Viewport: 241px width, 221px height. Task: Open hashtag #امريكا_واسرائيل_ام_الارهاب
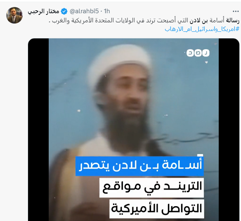(202, 29)
